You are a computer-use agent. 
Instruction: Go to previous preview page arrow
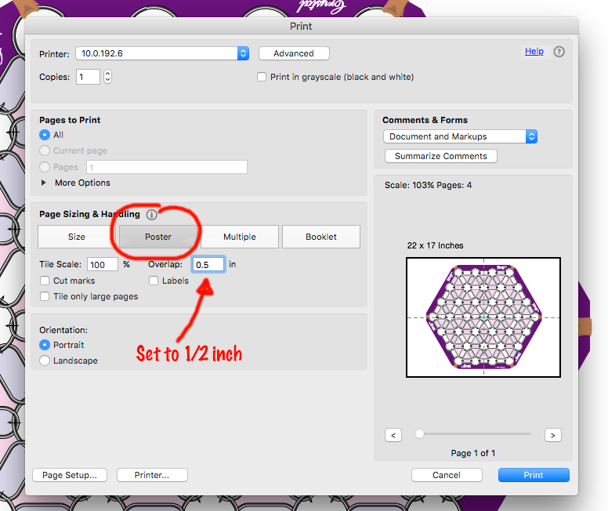pyautogui.click(x=393, y=434)
